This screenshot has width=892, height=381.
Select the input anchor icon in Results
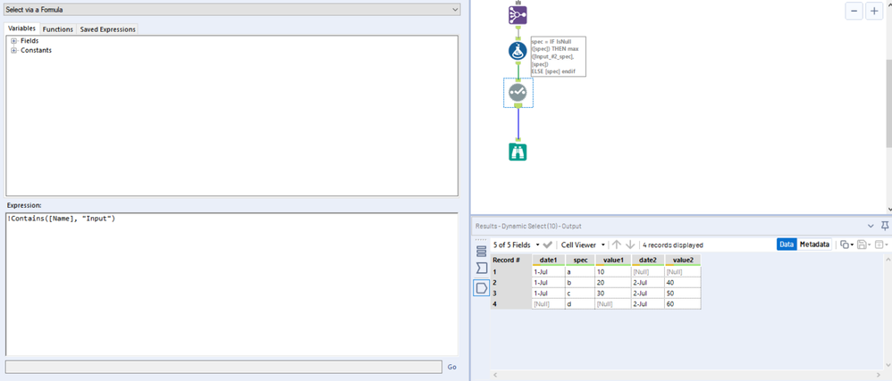[481, 268]
